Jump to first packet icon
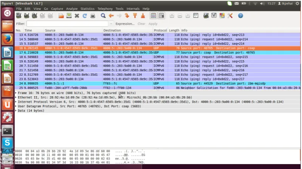This screenshot has height=169, width=302. click(135, 16)
